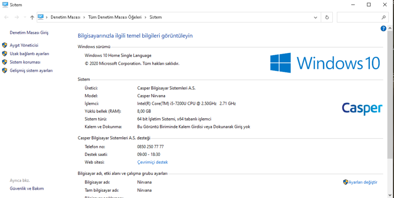Click 'Windows 10 Home Single Language' text
394x198 pixels.
[118, 56]
